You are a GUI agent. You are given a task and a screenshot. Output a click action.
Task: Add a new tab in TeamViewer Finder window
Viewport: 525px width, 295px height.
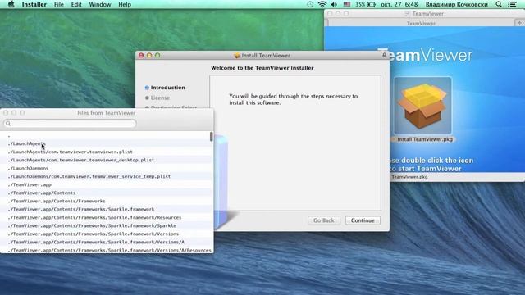click(x=519, y=23)
